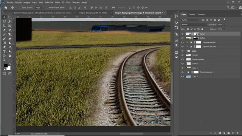Screen dimensions: 242x136
Task: Delete layer using trash icon
Action: pos(237,133)
